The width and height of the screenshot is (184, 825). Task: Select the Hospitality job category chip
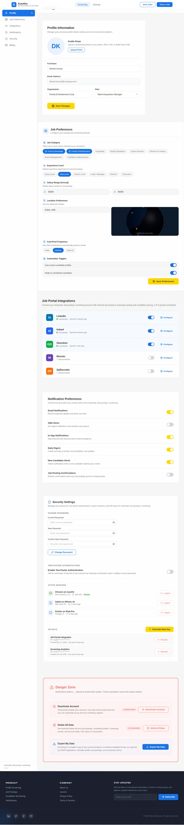[x=100, y=151]
